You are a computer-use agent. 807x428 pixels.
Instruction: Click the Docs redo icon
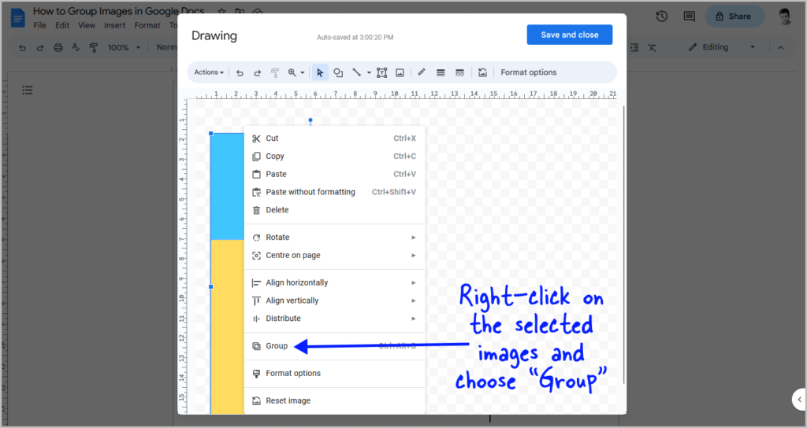[40, 47]
